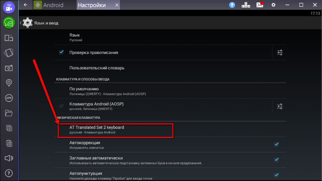The width and height of the screenshot is (322, 181).
Task: Click the Автокоррекция label
Action: 84,143
